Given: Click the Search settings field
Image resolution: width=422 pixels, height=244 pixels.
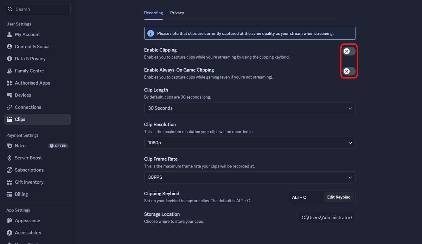Looking at the screenshot, I should (x=37, y=9).
